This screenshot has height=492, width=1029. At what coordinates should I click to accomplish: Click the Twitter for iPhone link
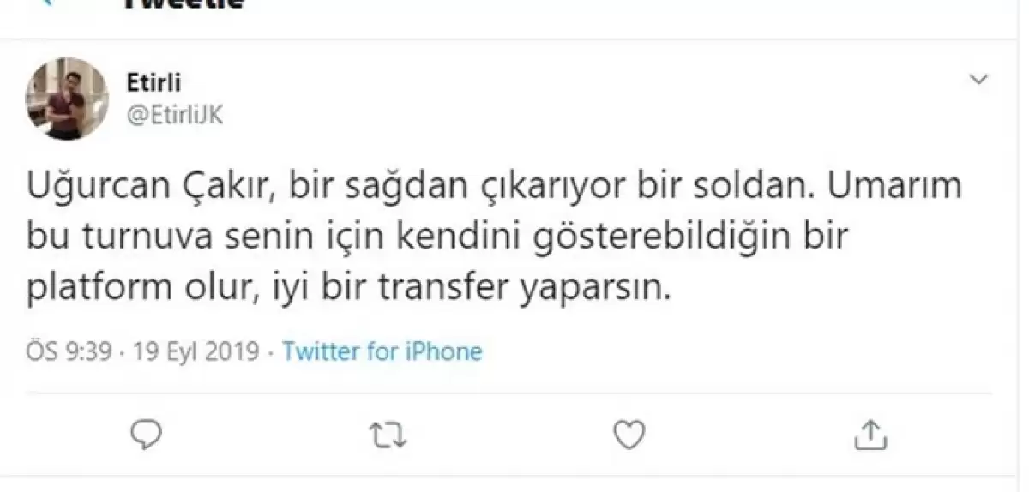382,351
